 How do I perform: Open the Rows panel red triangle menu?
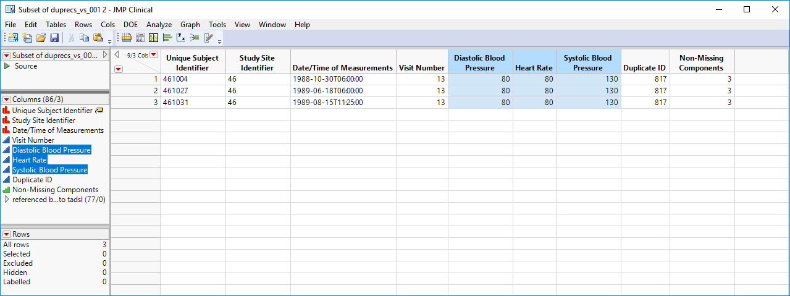click(7, 235)
